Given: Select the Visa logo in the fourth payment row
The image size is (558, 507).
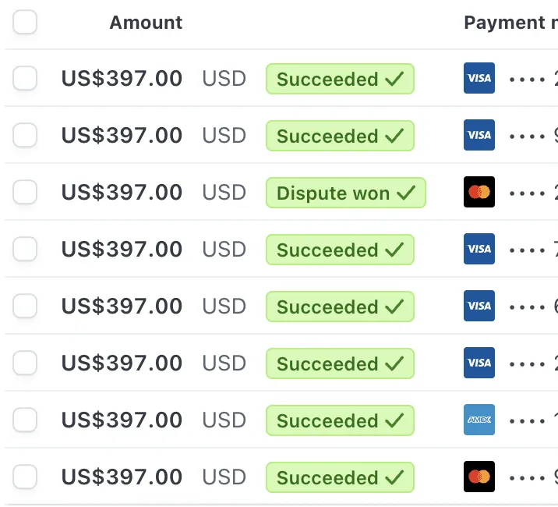Looking at the screenshot, I should [x=479, y=249].
